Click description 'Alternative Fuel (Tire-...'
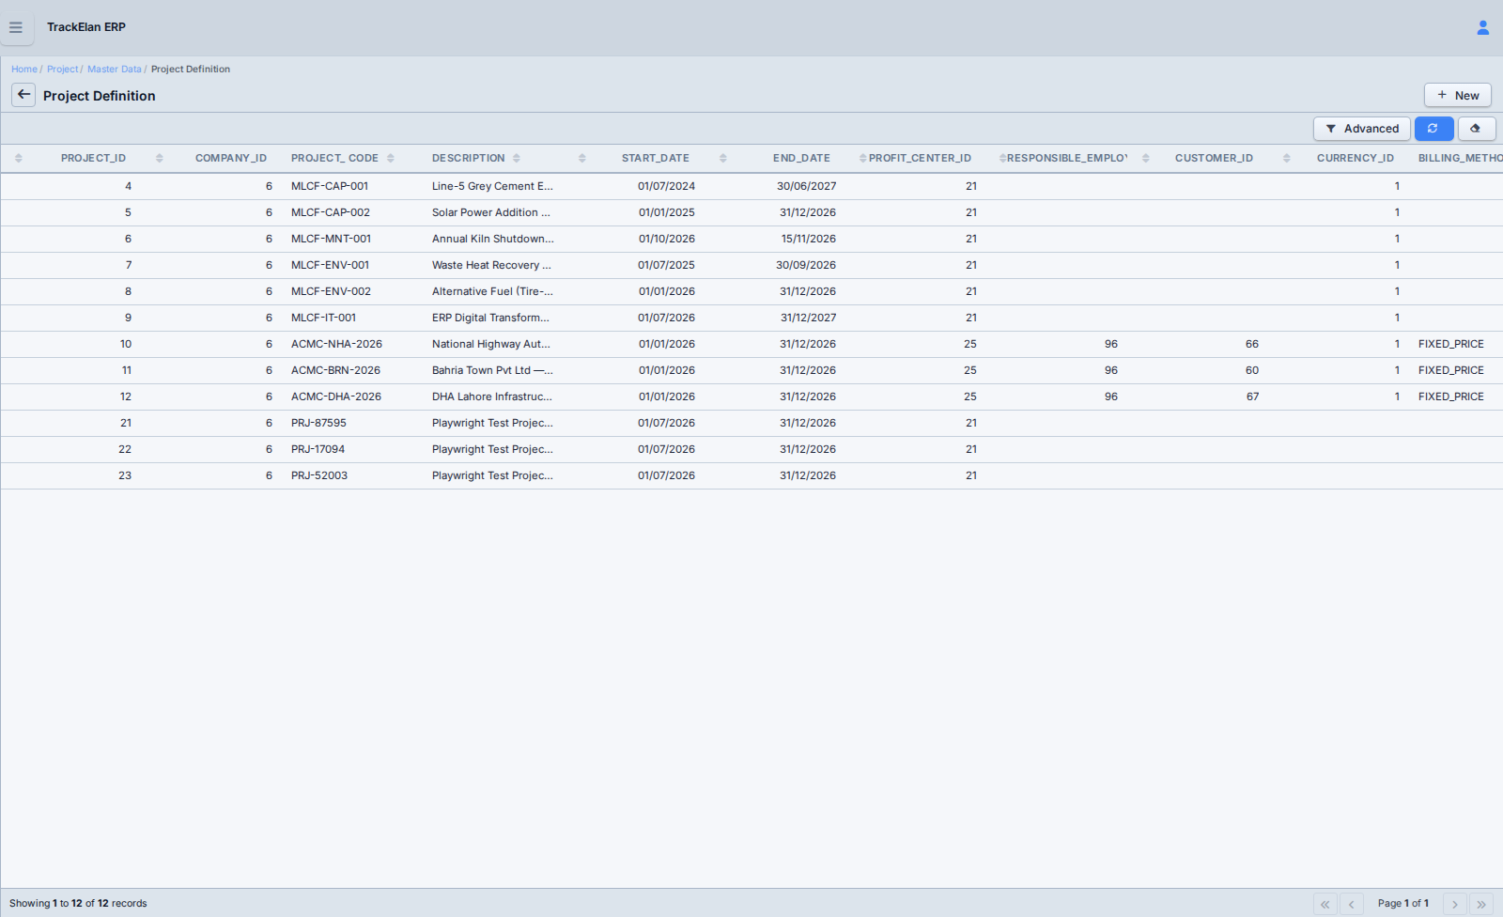This screenshot has width=1503, height=917. [492, 291]
